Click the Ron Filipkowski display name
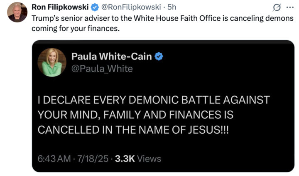Image resolution: width=299 pixels, height=176 pixels. point(60,7)
